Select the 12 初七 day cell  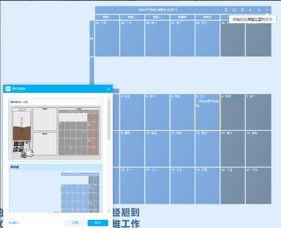[x=207, y=149]
